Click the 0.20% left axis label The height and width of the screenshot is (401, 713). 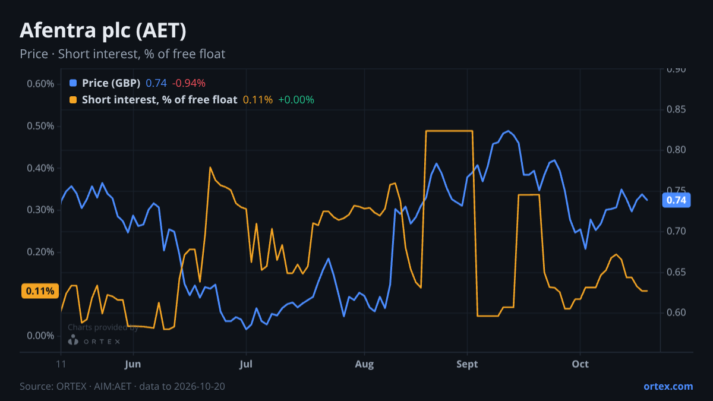[40, 252]
